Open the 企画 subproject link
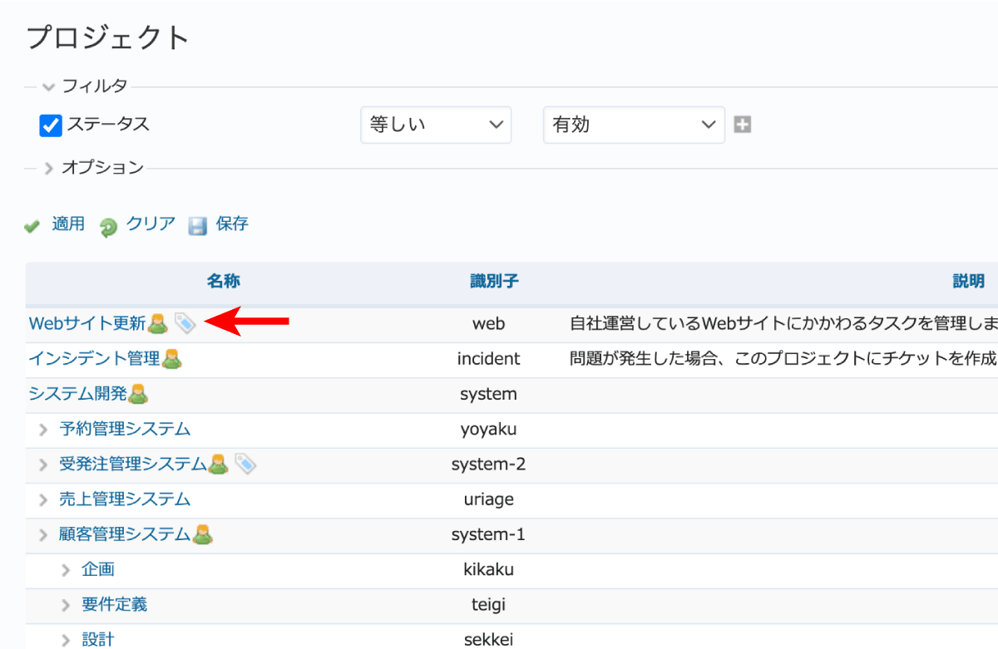Image resolution: width=998 pixels, height=649 pixels. coord(98,568)
